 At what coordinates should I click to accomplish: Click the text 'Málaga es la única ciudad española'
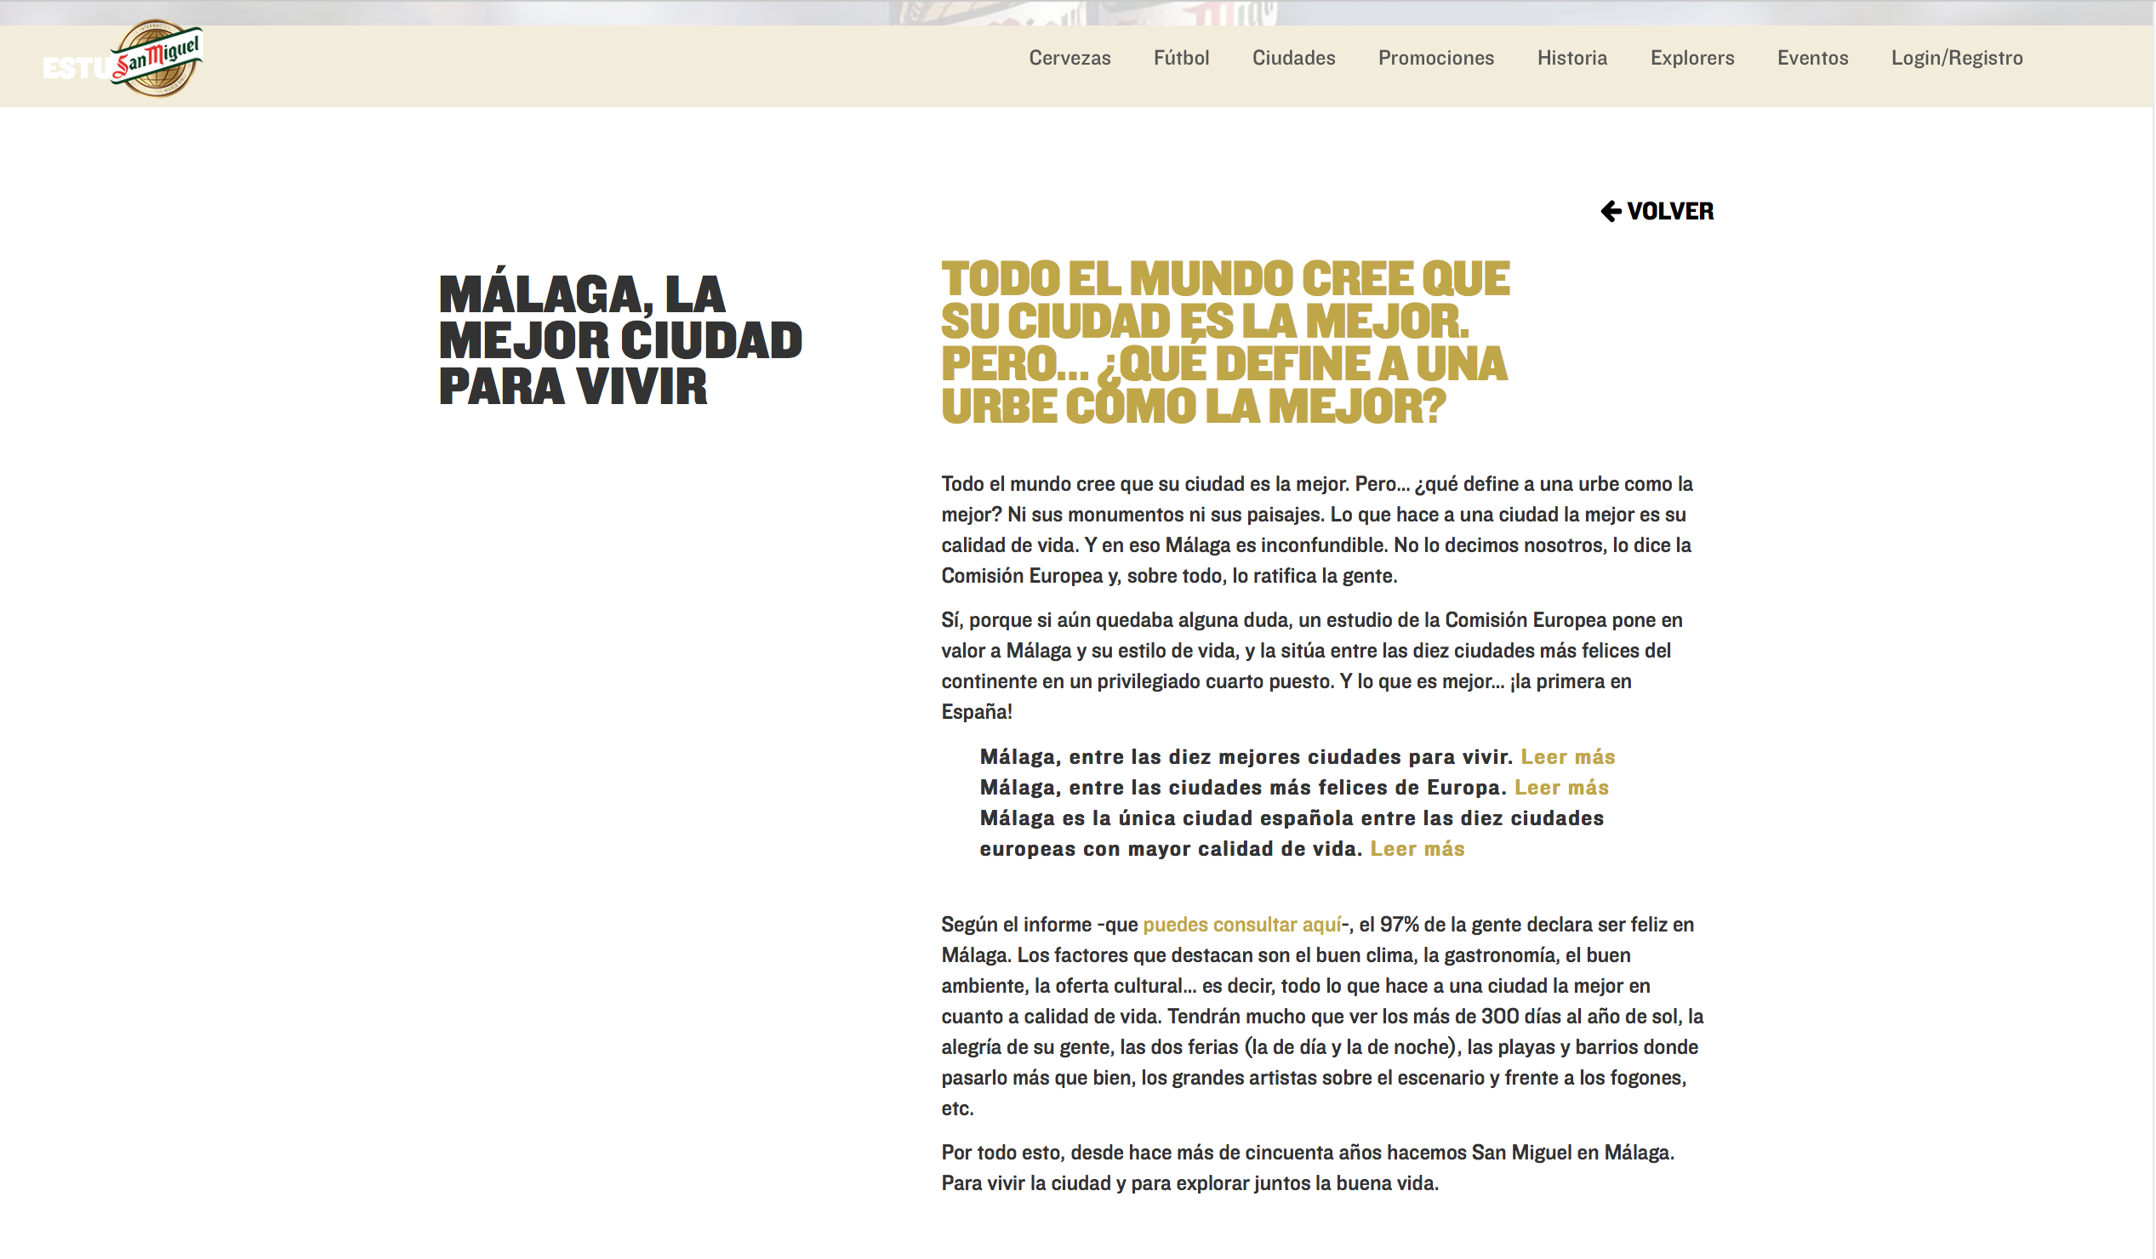pyautogui.click(x=1292, y=834)
